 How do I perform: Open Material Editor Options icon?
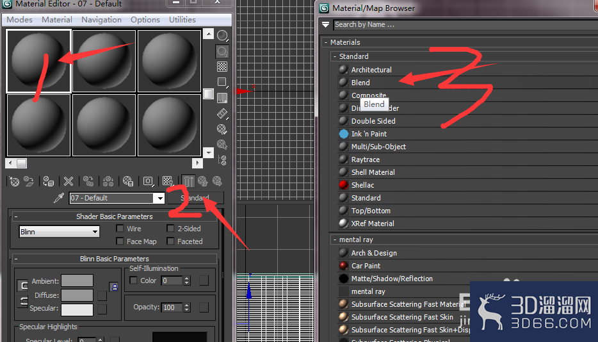[222, 129]
